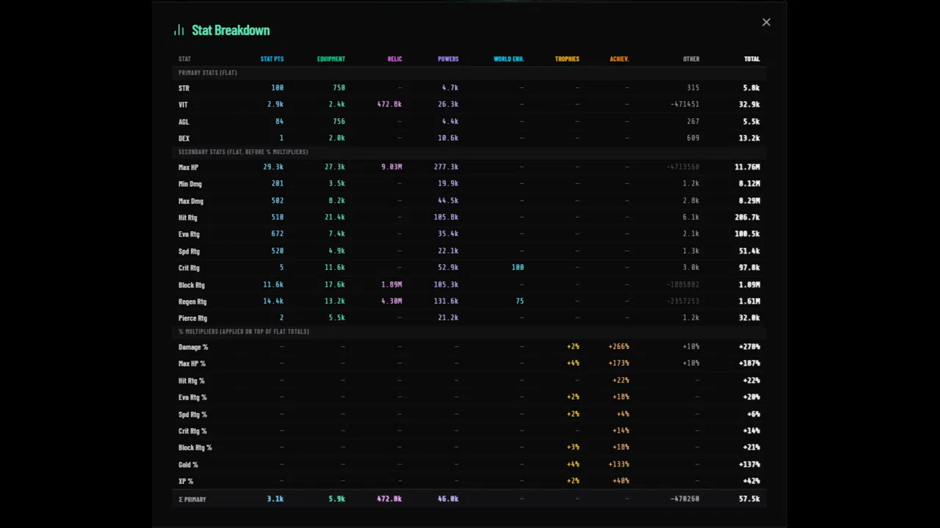Screen dimensions: 940x528
Task: Click the 'PRIMARY STATS (FLAT)' section label
Action: (208, 73)
